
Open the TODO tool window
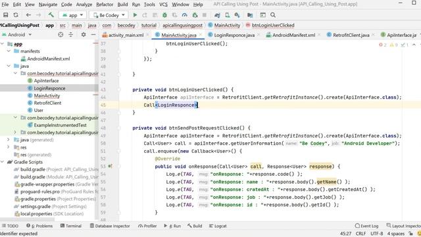10,226
